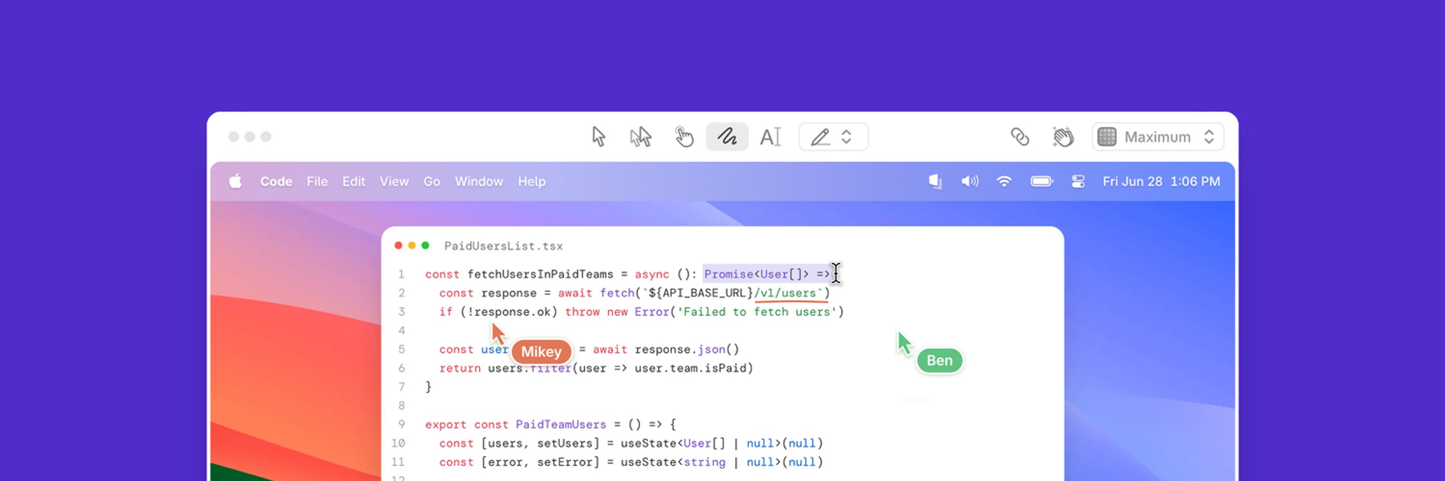1445x481 pixels.
Task: Open the Apple menu
Action: 236,181
